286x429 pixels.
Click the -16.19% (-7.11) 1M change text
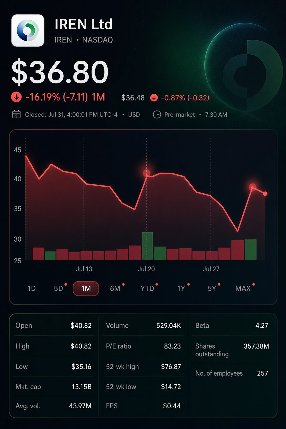click(65, 97)
